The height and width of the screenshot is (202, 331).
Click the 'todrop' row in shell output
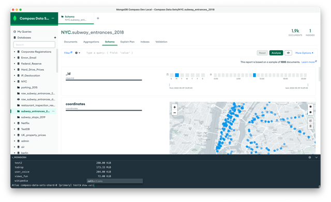(x=19, y=167)
